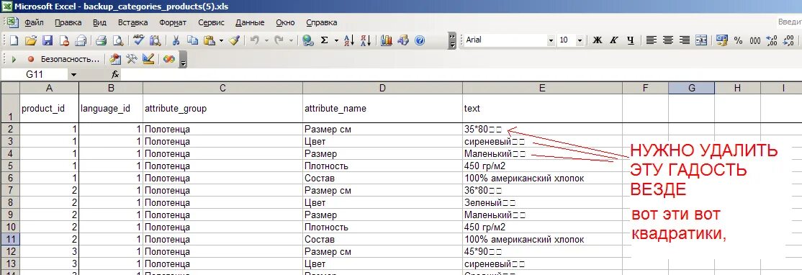Image resolution: width=802 pixels, height=275 pixels.
Task: Open the Microsoft Script Editor icon
Action: [168, 59]
